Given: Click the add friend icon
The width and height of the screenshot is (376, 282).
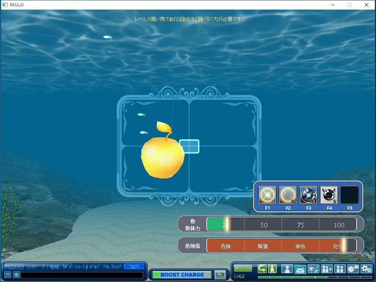Looking at the screenshot, I should 326,269.
